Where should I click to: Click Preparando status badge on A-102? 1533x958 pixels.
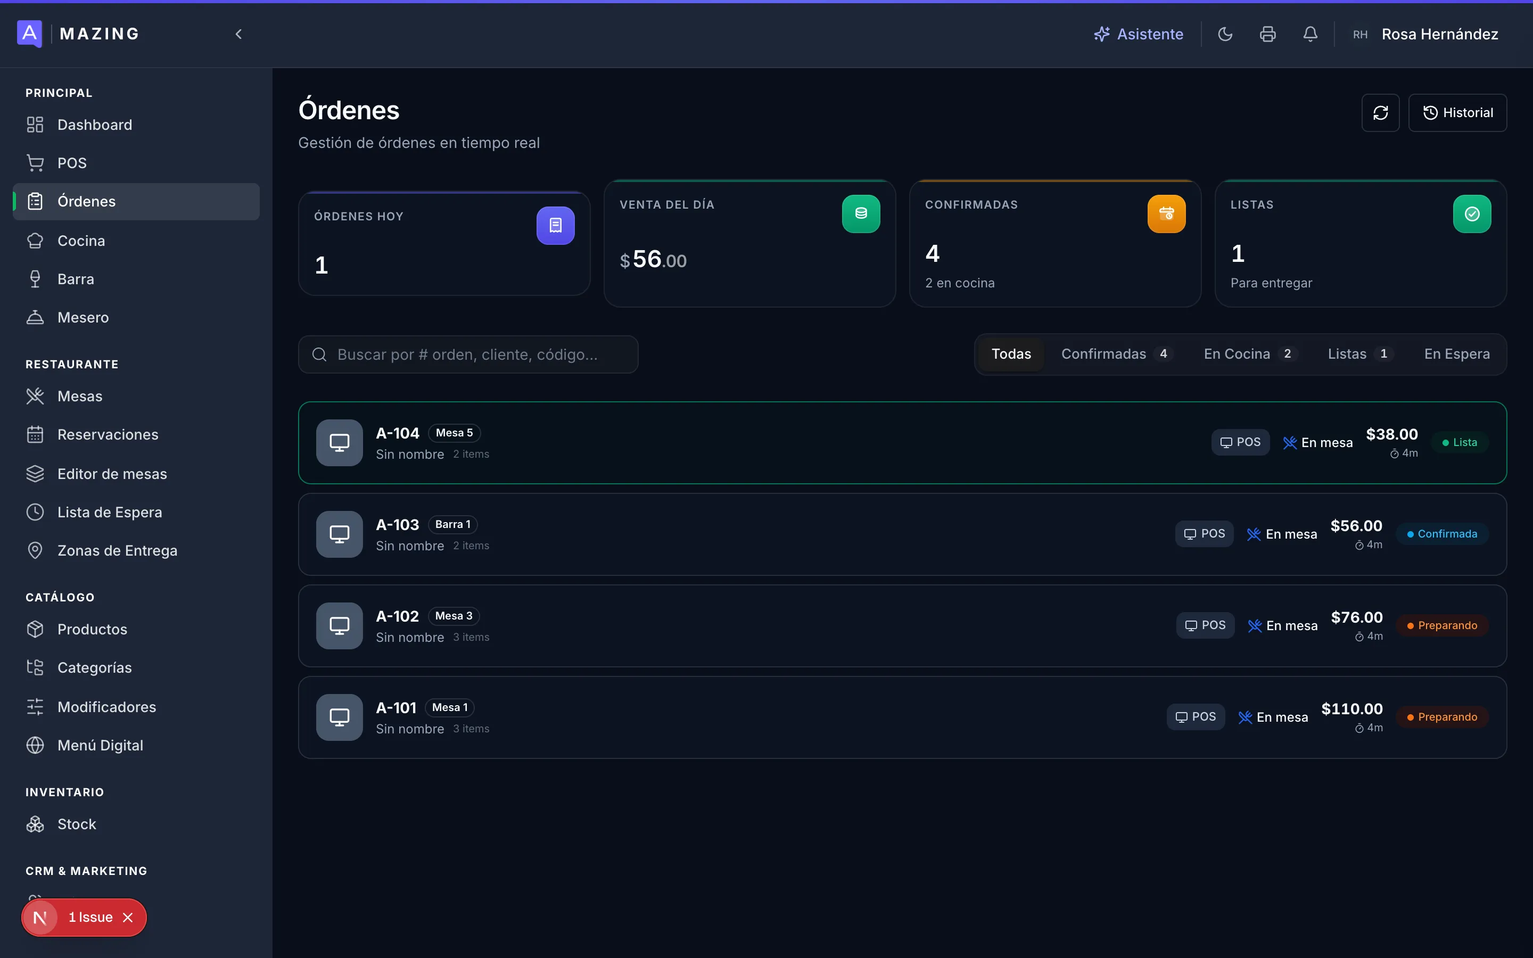click(1442, 625)
